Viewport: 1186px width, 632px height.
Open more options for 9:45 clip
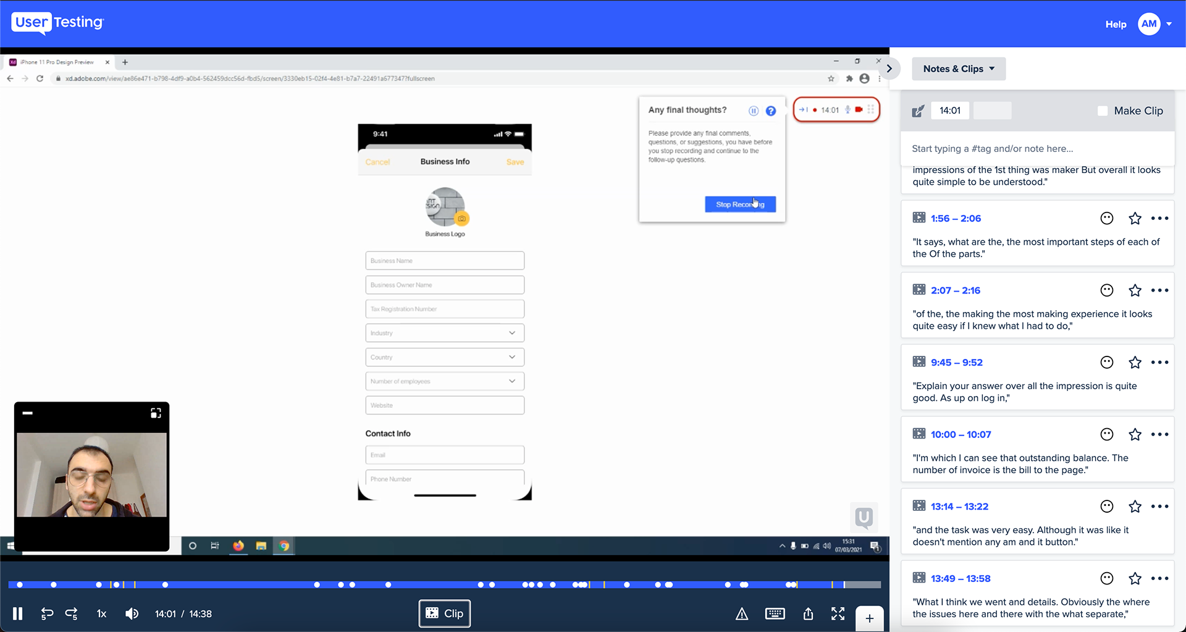point(1160,363)
